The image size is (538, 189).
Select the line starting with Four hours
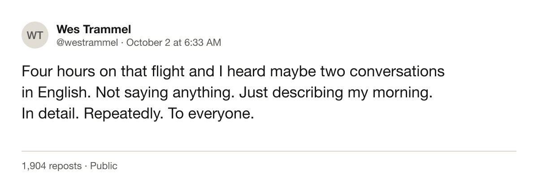[233, 72]
